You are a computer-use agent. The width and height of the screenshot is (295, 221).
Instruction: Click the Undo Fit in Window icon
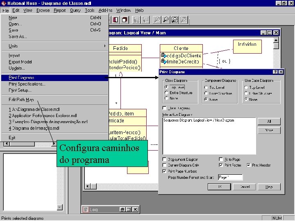click(x=184, y=20)
